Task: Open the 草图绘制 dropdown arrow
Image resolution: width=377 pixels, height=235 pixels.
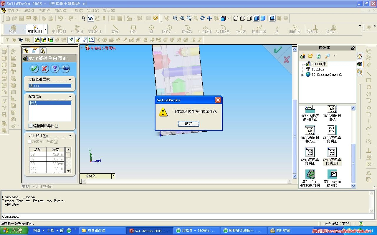Action: click(45, 29)
